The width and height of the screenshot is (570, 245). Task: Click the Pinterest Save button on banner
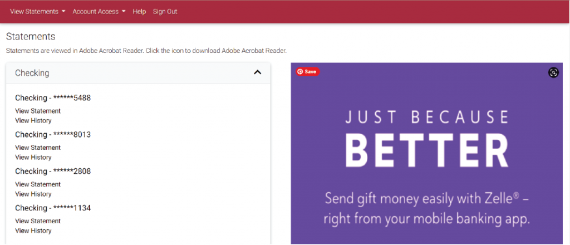(x=307, y=72)
